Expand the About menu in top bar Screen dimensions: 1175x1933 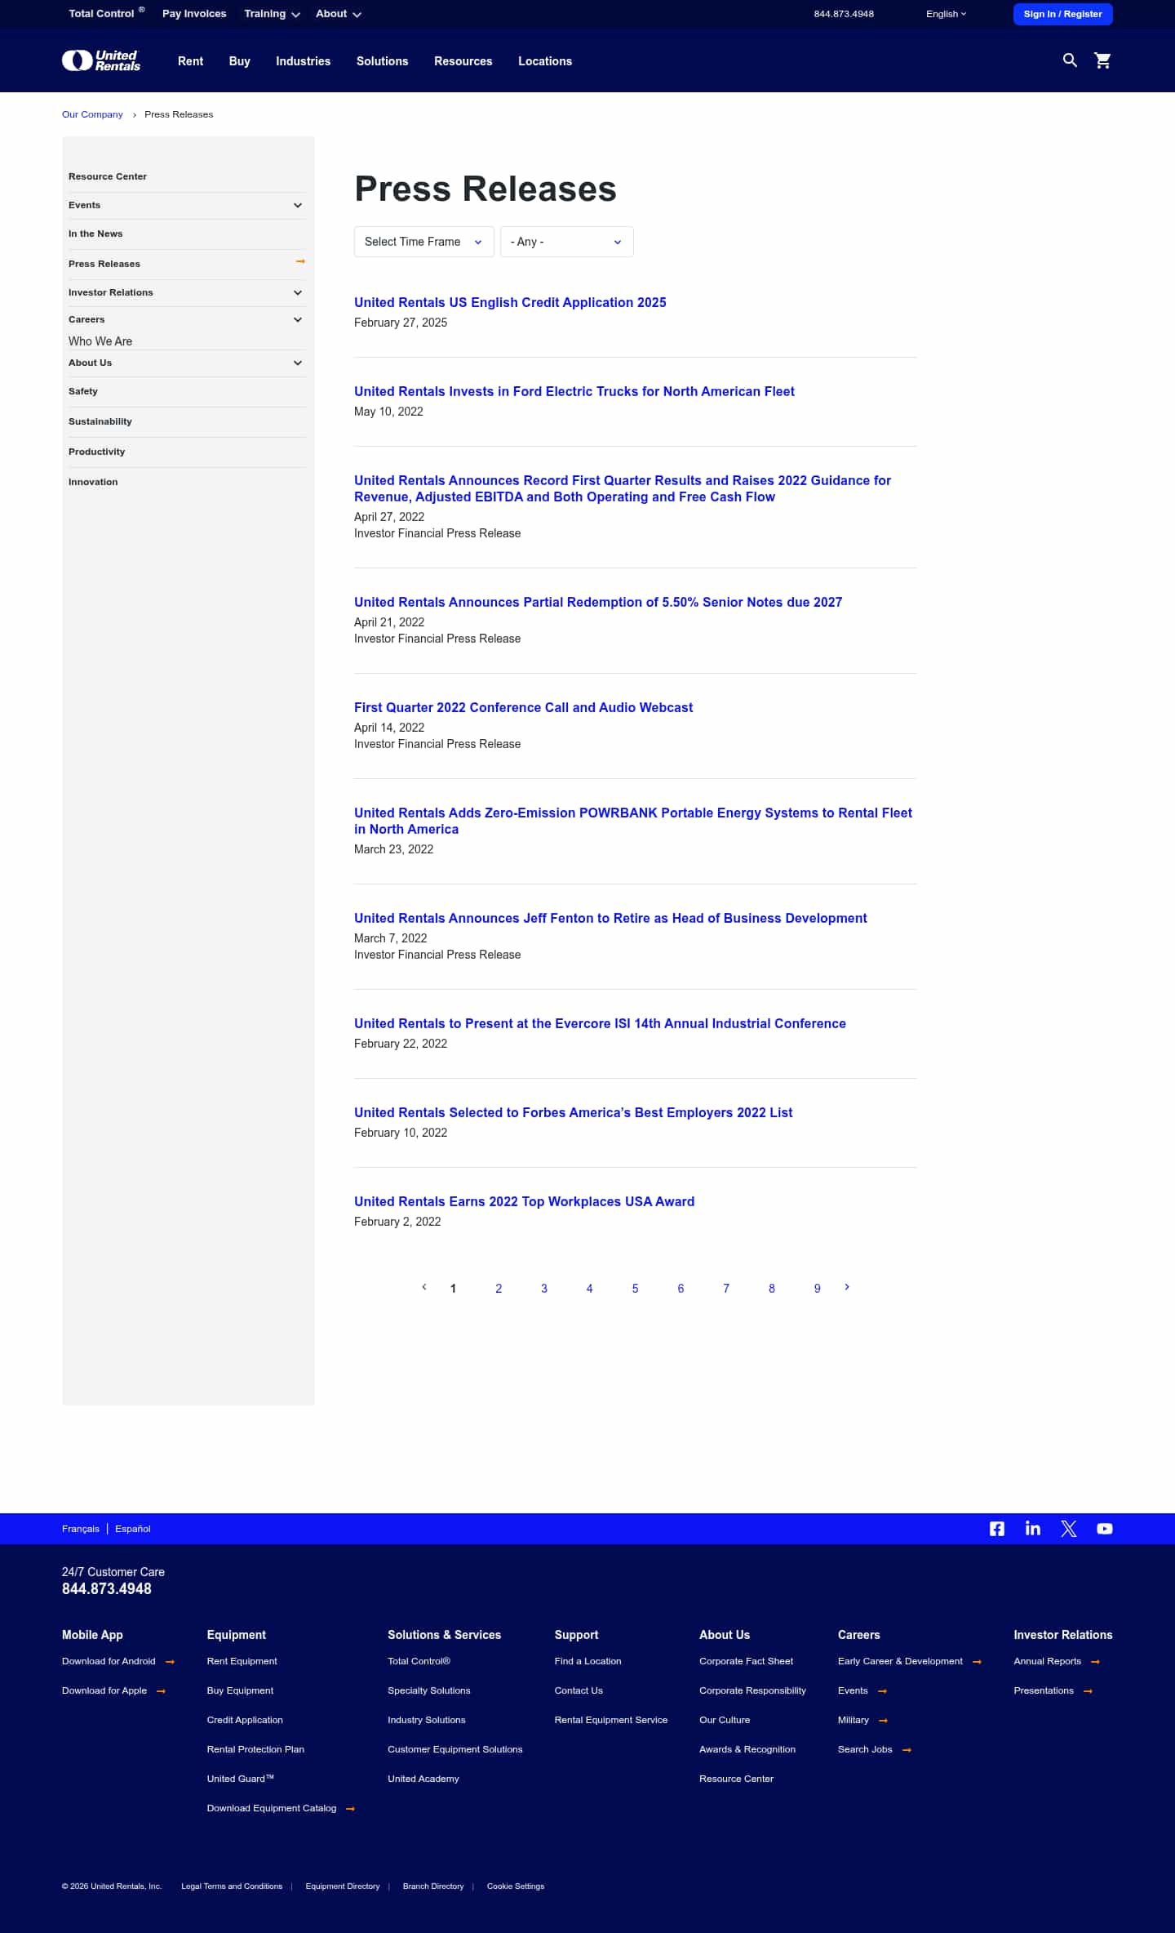click(338, 14)
